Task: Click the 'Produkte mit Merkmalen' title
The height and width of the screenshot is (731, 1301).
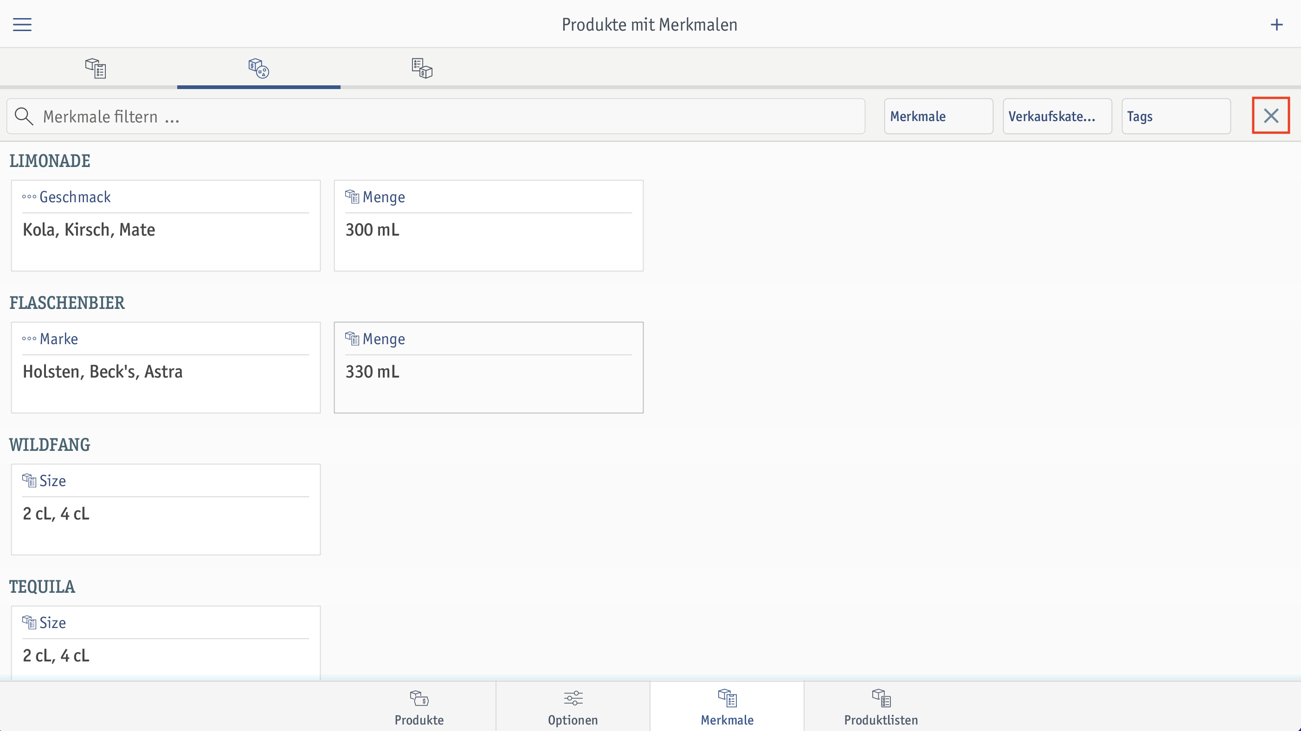Action: click(x=650, y=24)
